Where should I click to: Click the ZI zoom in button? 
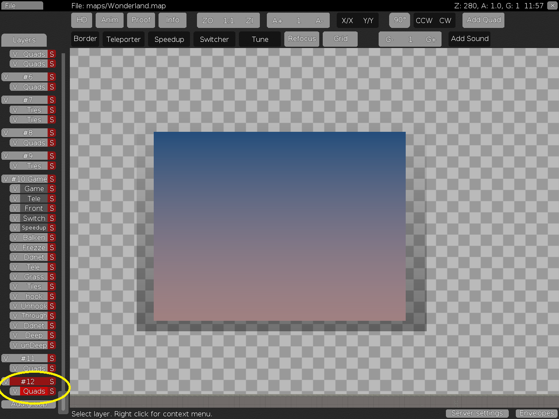click(x=249, y=21)
